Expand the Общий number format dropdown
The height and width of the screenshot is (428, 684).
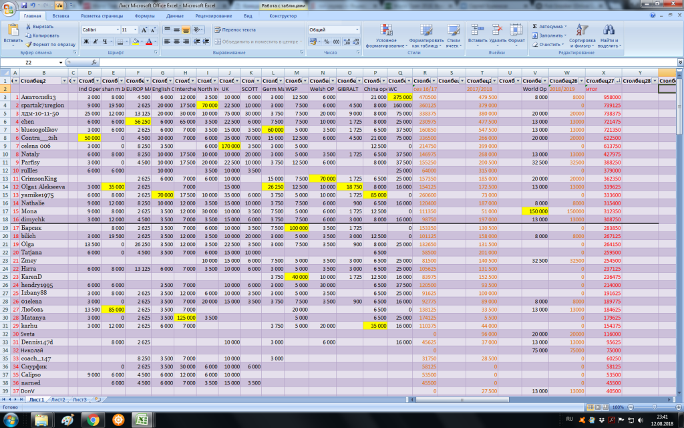pyautogui.click(x=359, y=30)
